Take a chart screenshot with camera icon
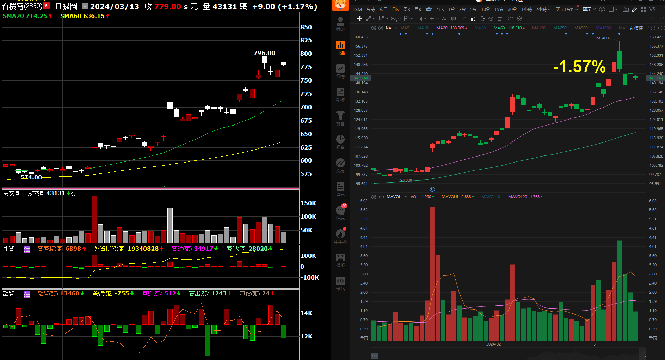665x360 pixels. 626,10
